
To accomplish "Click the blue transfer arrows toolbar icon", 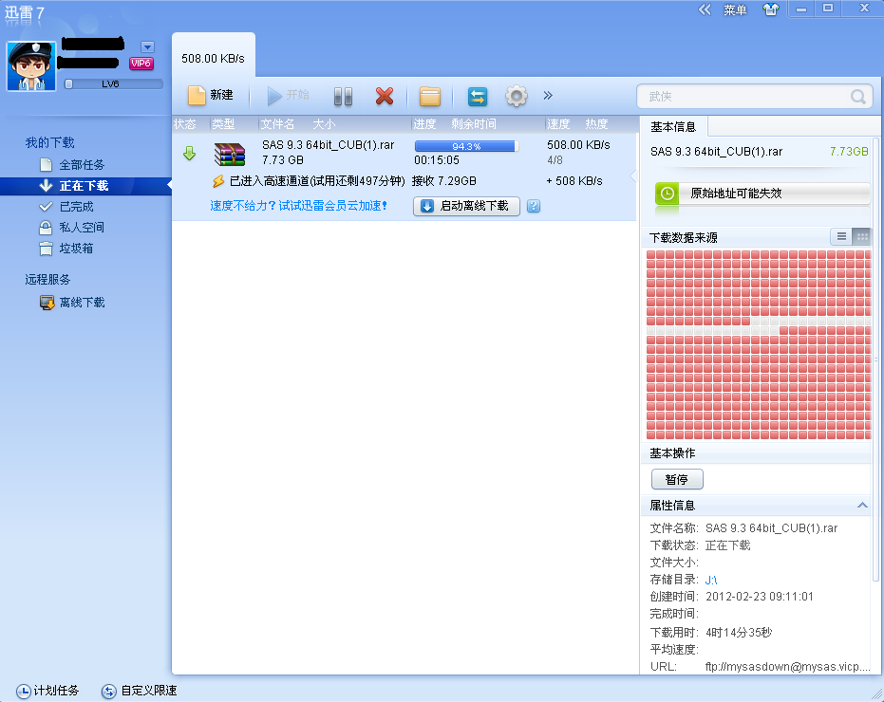I will 477,97.
